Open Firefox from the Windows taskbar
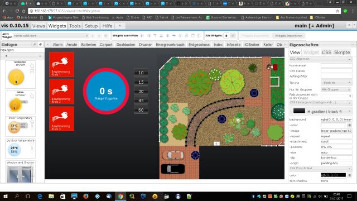This screenshot has width=357, height=201. coord(85,196)
